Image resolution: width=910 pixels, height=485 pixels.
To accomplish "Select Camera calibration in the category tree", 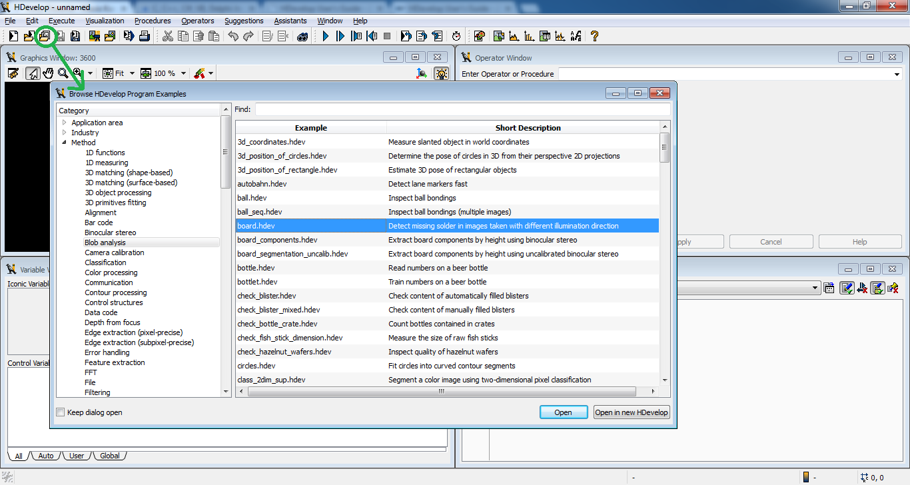I will (x=115, y=252).
